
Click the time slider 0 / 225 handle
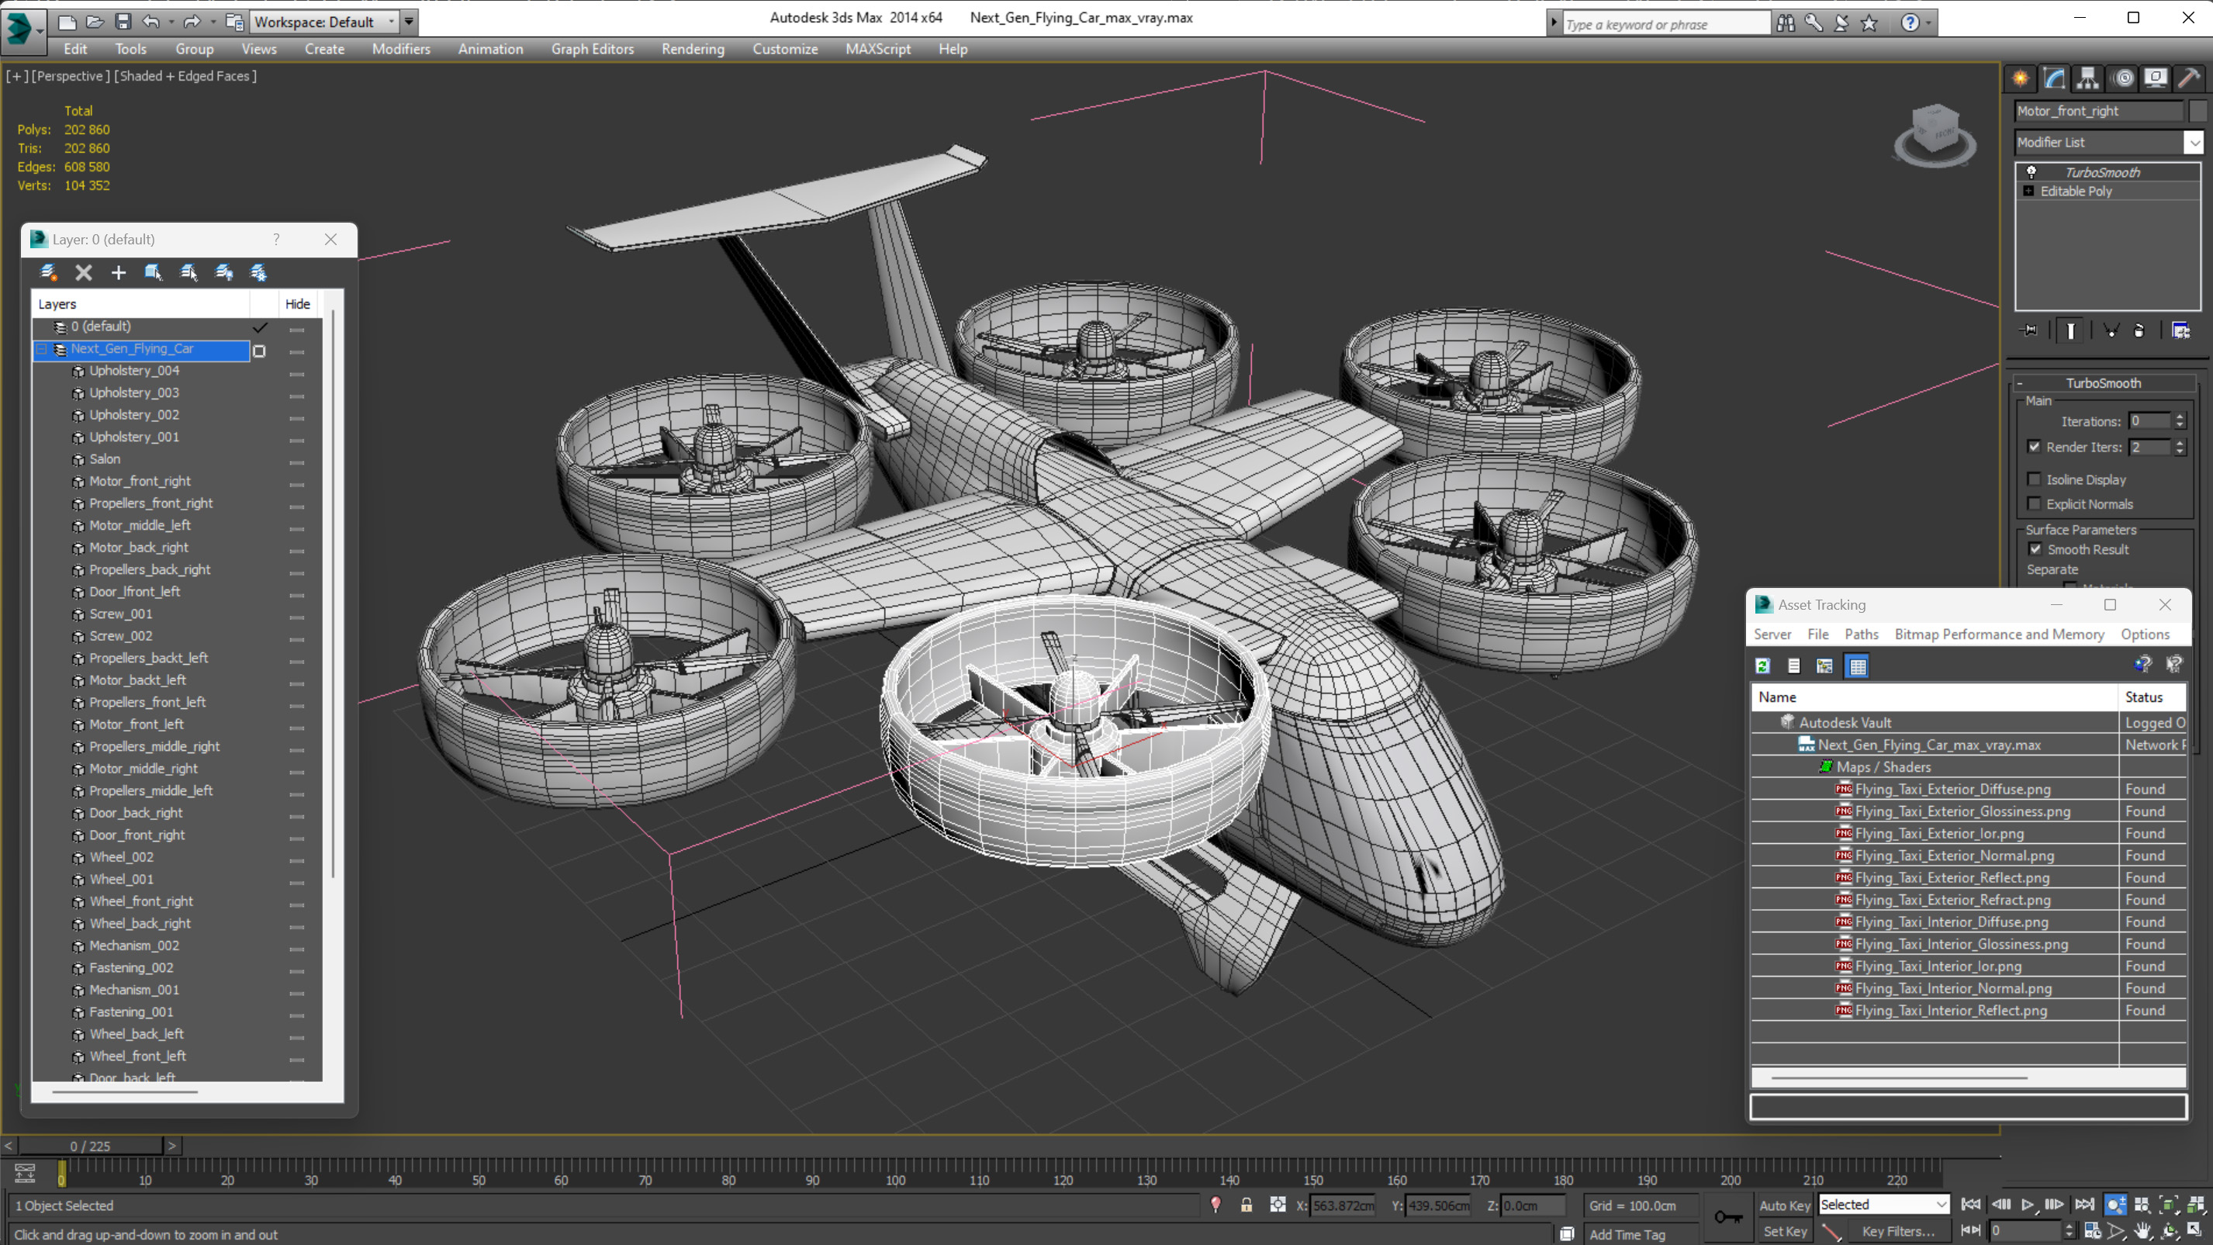90,1146
